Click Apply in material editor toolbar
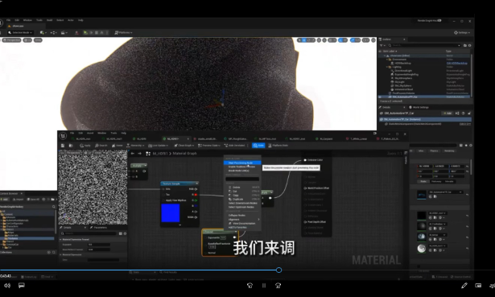The width and height of the screenshot is (495, 297). 85,146
